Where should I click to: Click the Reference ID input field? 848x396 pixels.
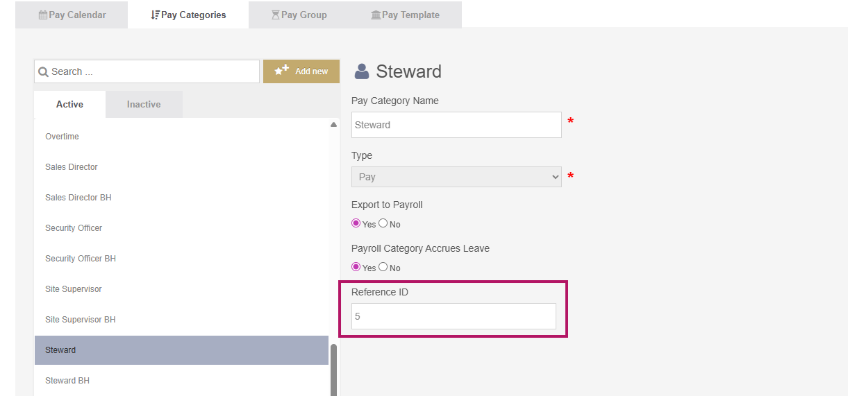coord(453,316)
